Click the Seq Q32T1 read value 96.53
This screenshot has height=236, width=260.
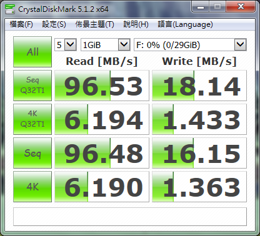coord(102,86)
